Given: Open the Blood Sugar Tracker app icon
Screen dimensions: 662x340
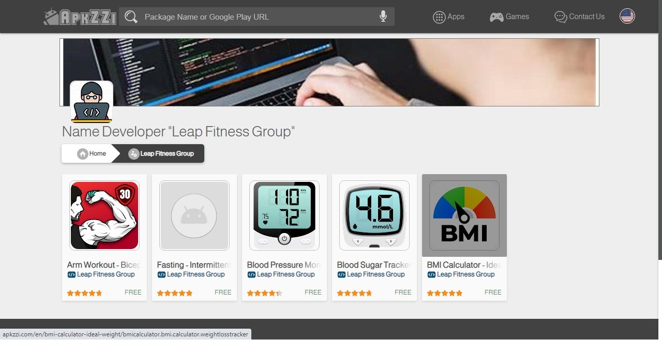Looking at the screenshot, I should [x=374, y=215].
